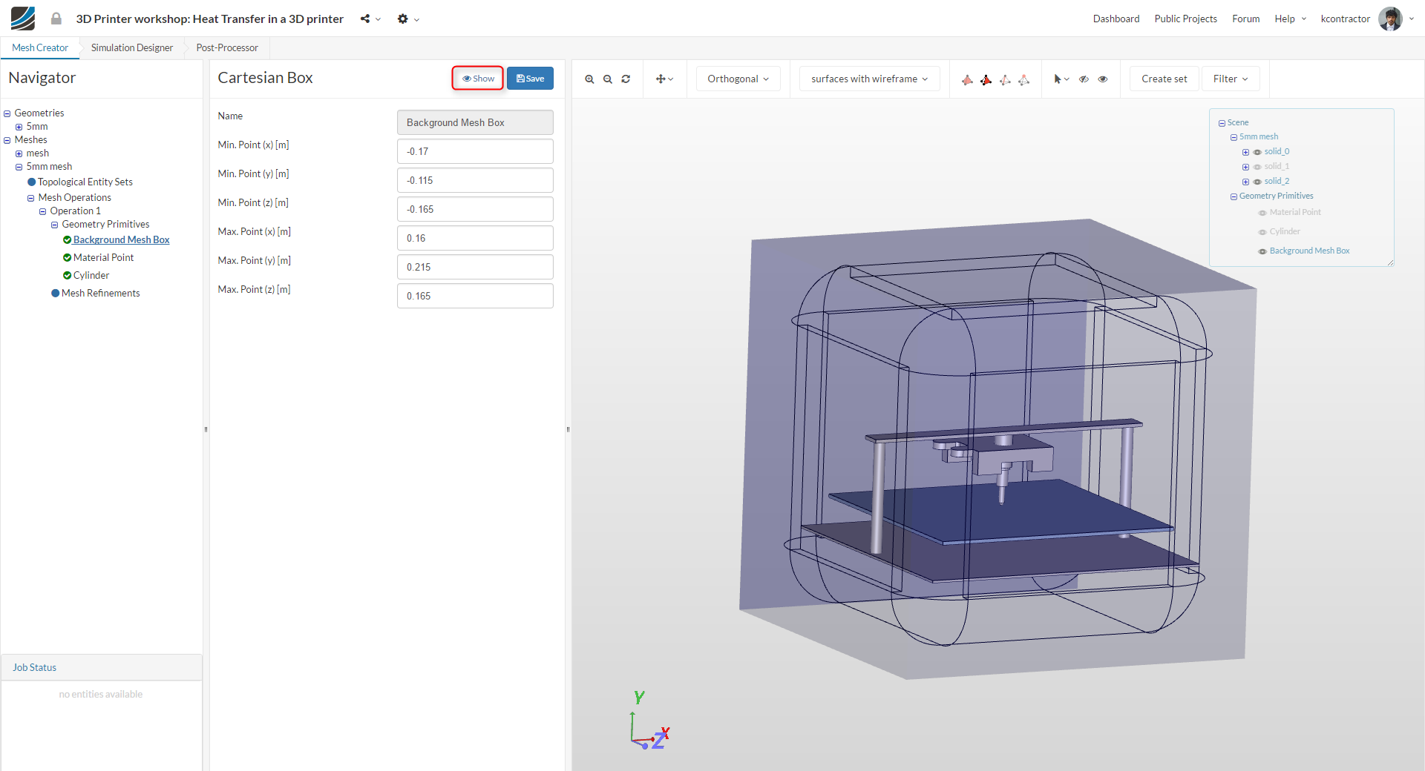Open the share project menu
Viewport: 1425px width, 771px height.
tap(370, 19)
